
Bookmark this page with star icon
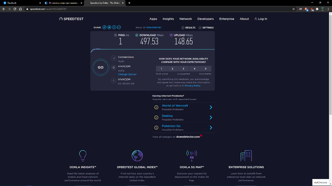[293, 9]
